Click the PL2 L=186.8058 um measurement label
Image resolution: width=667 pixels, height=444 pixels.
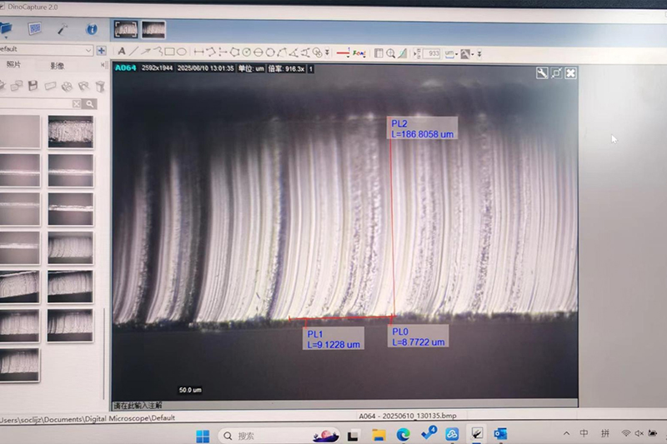pos(423,128)
